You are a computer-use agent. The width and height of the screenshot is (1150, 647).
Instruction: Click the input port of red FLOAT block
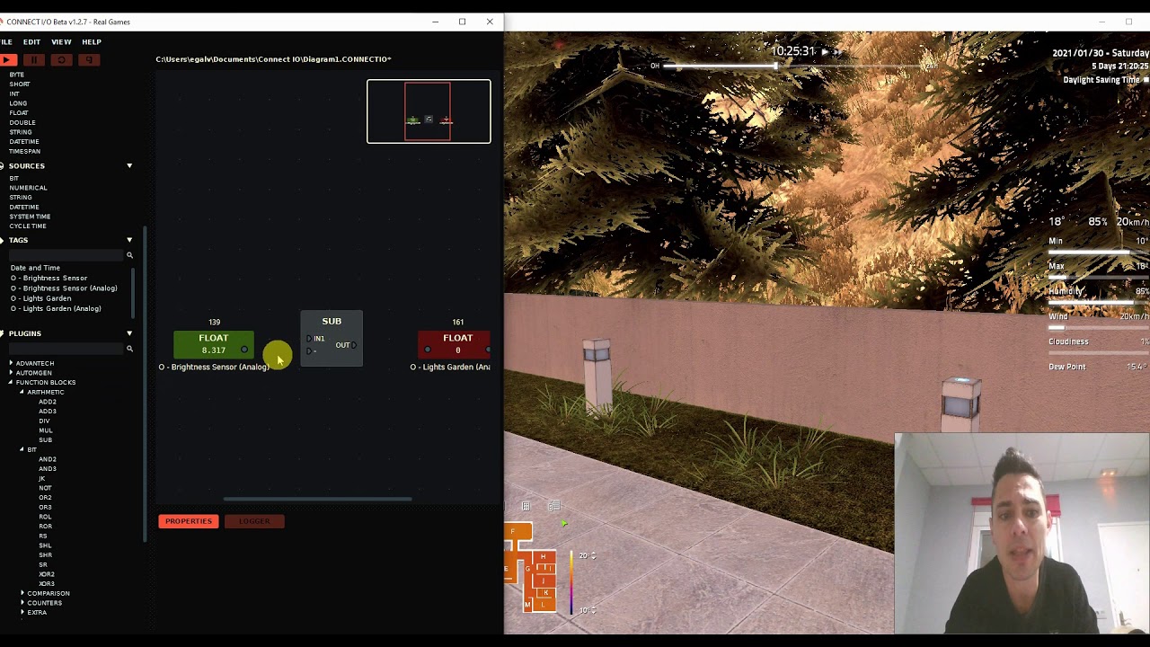click(428, 350)
